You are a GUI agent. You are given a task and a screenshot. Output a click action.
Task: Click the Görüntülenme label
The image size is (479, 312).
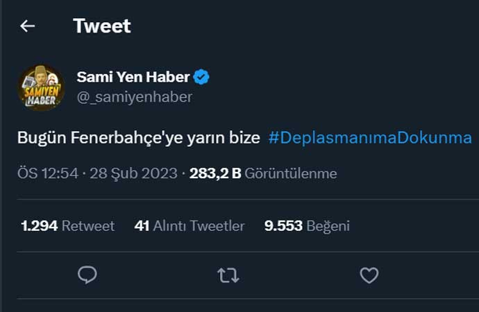291,173
